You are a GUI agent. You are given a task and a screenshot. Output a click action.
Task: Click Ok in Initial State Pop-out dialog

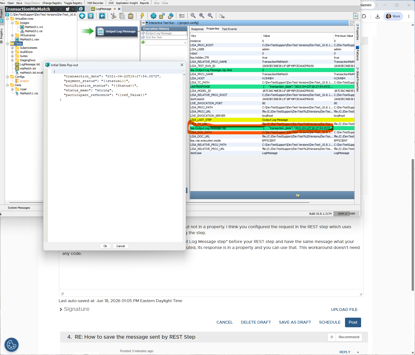pos(105,246)
